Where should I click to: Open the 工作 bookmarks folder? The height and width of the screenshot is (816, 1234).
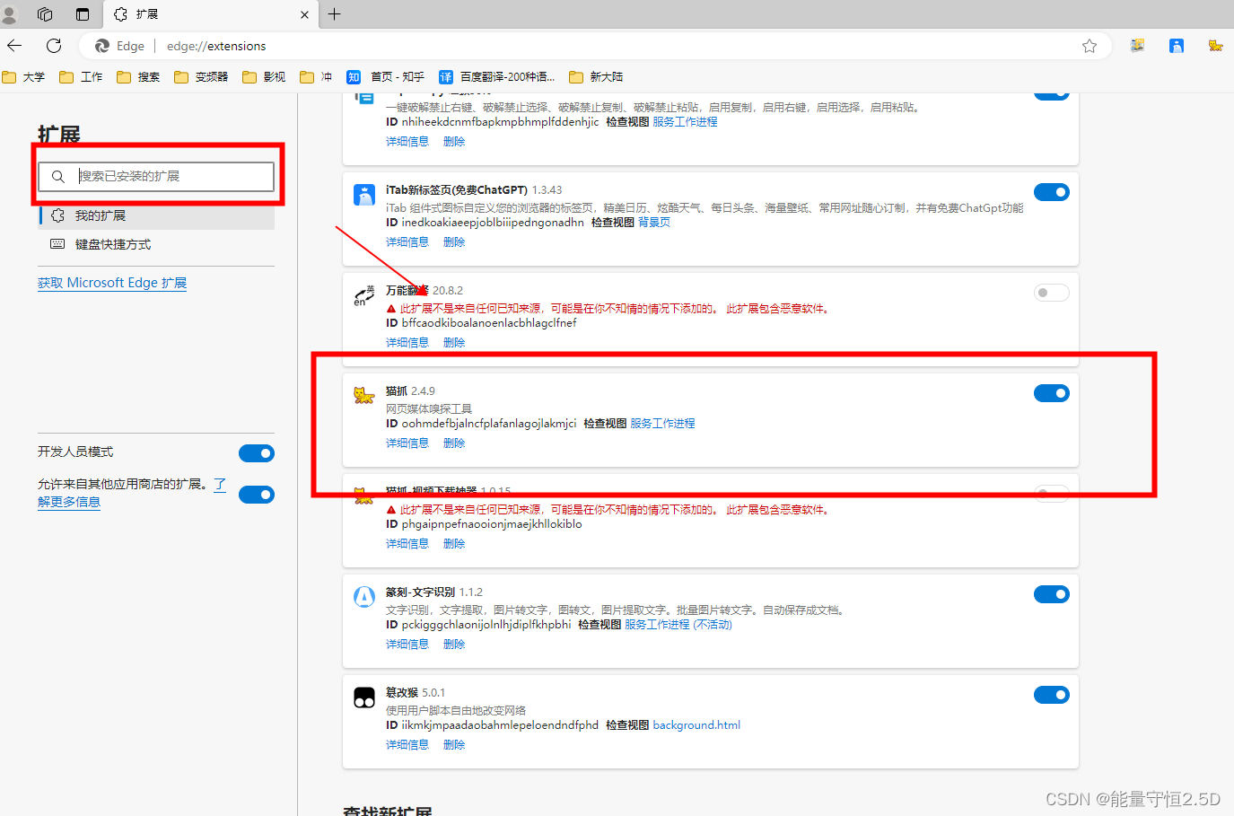coord(81,77)
